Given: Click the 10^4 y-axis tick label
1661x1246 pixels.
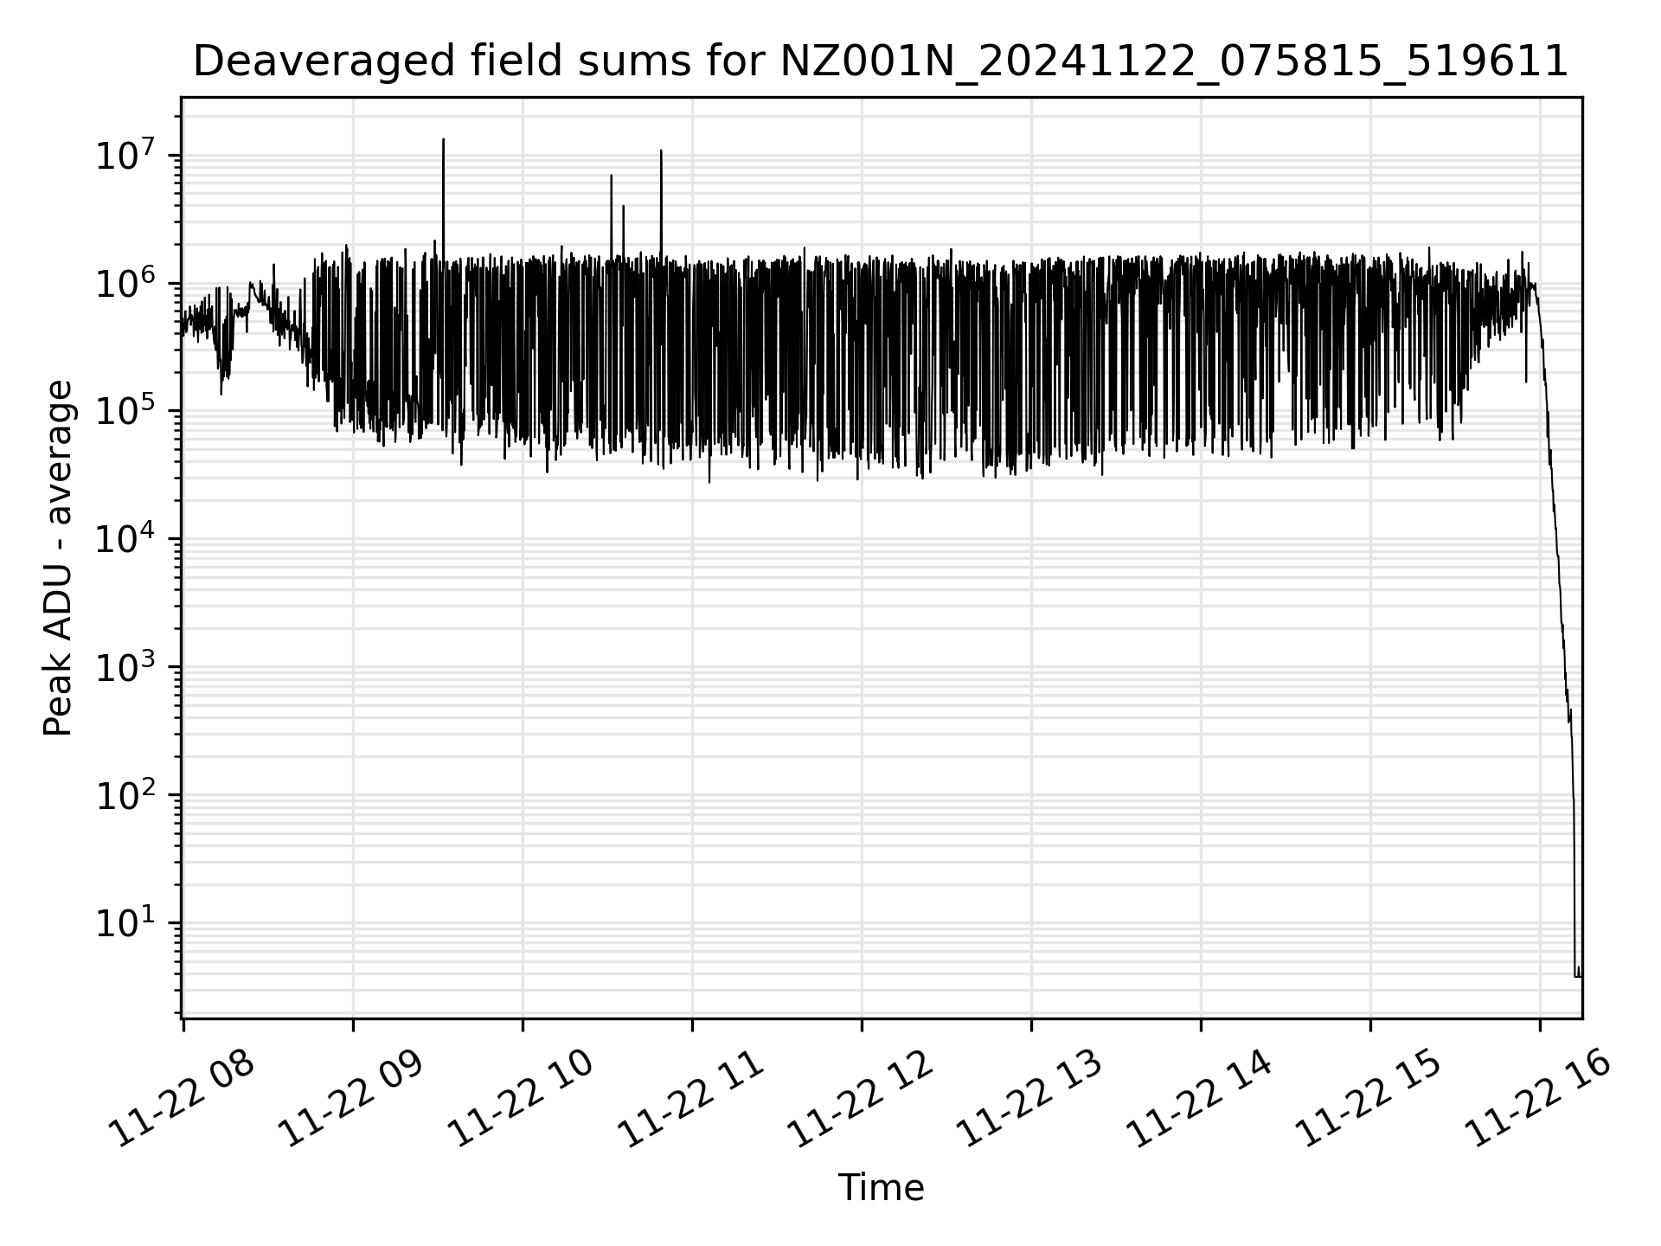Looking at the screenshot, I should pos(126,539).
